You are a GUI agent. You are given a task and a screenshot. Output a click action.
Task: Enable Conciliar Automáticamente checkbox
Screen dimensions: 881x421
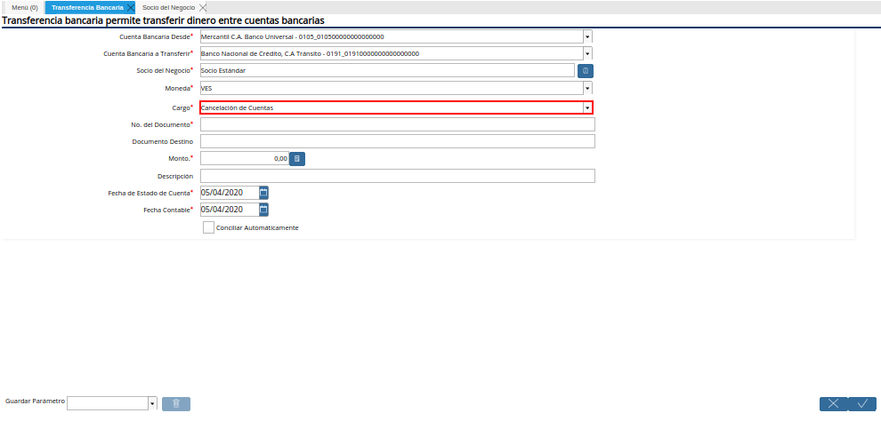pyautogui.click(x=208, y=227)
